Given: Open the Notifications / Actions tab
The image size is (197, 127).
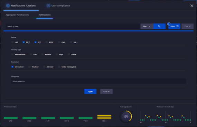Looking at the screenshot, I should [21, 6].
